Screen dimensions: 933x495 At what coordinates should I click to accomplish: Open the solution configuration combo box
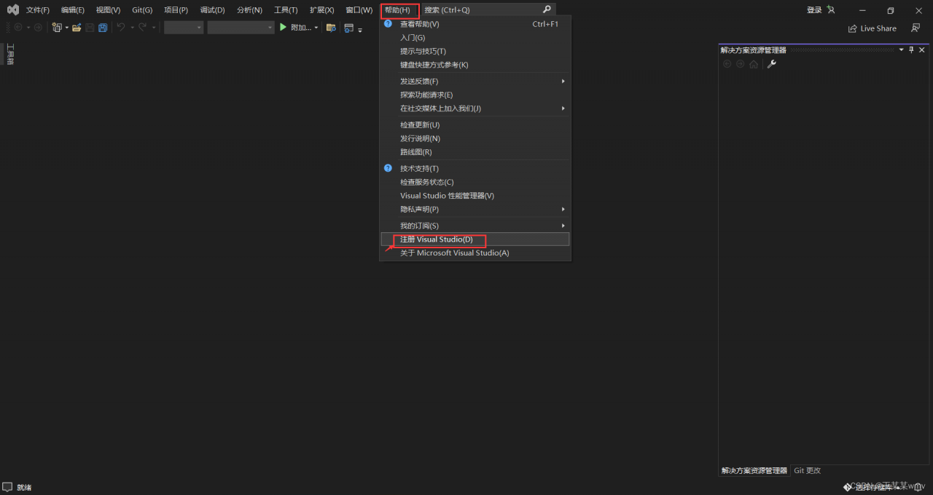click(184, 28)
